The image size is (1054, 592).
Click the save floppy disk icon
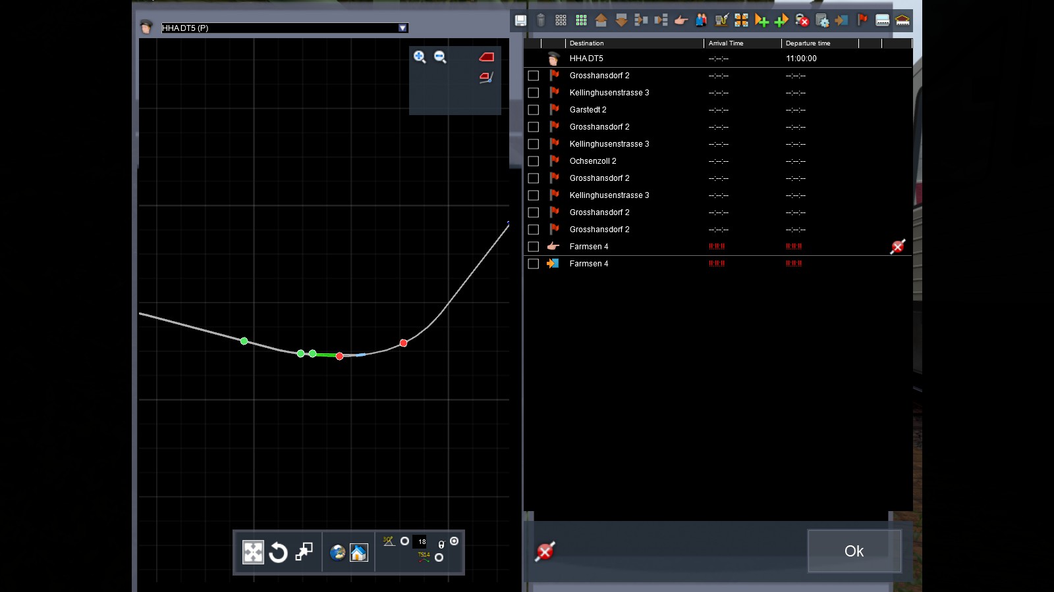coord(520,20)
